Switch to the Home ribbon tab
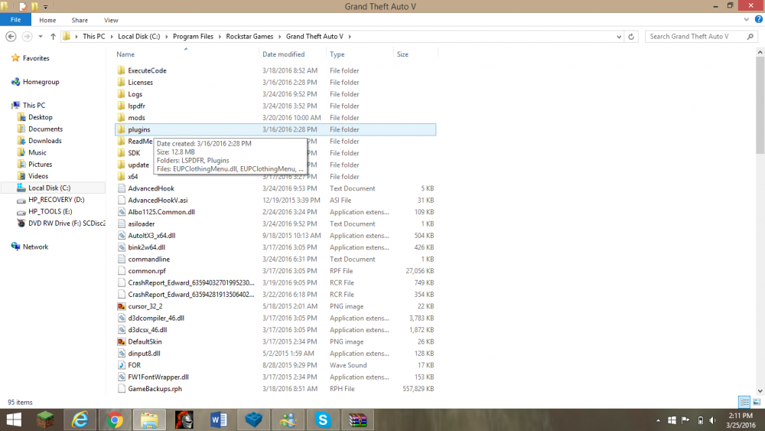765x431 pixels. (47, 20)
